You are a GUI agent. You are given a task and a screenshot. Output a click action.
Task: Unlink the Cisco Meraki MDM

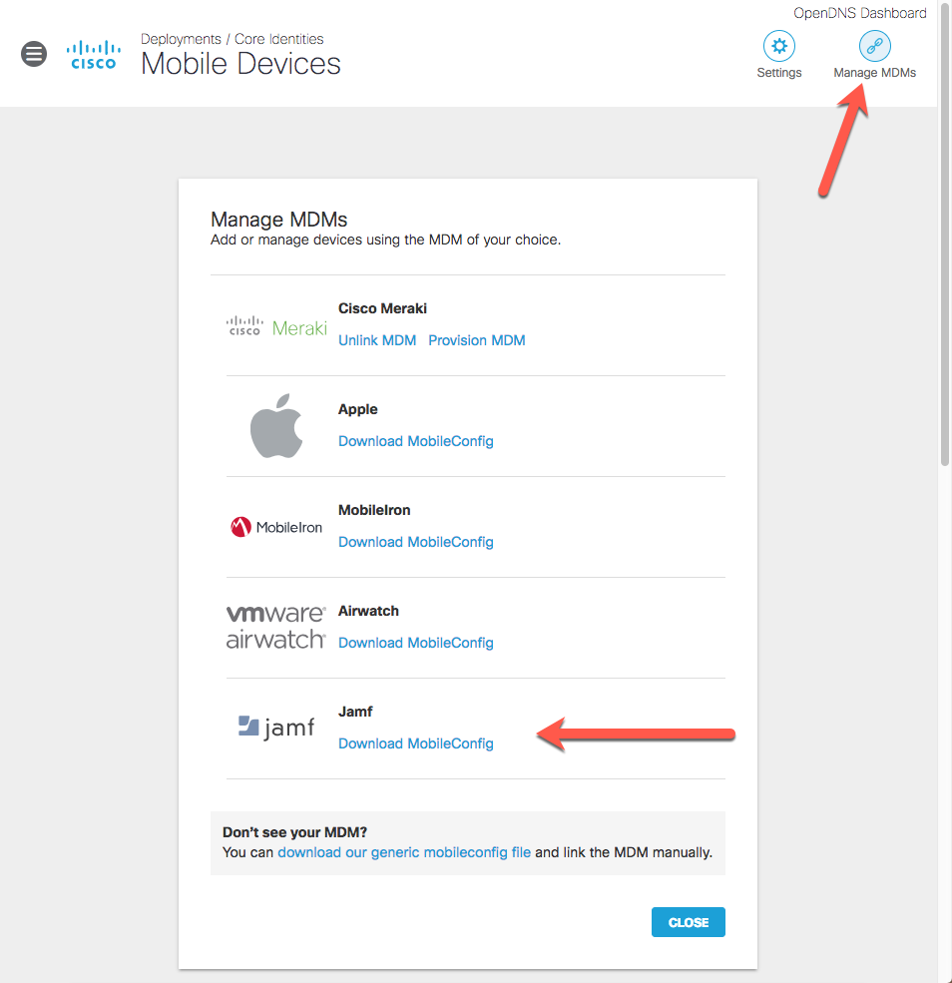point(377,340)
